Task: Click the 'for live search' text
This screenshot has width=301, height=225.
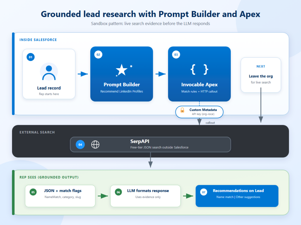Action: 261,82
